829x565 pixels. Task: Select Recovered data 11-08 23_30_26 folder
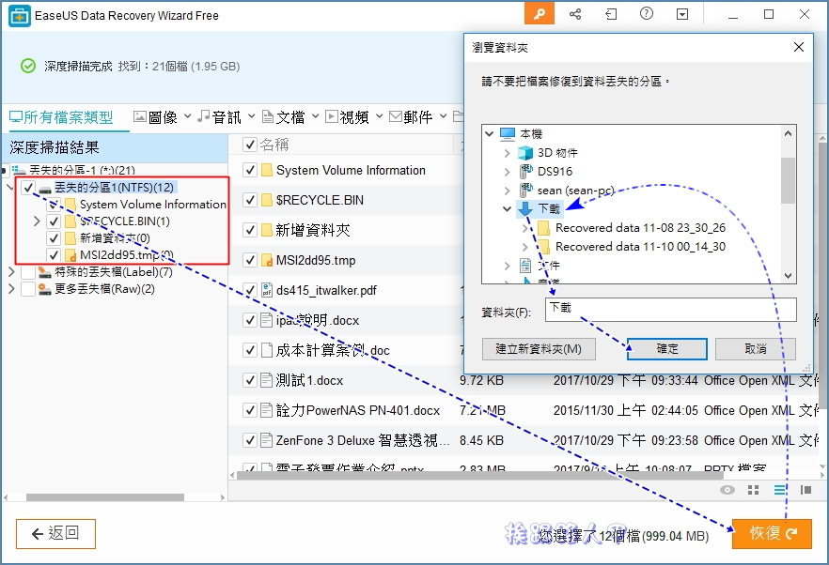tap(640, 227)
